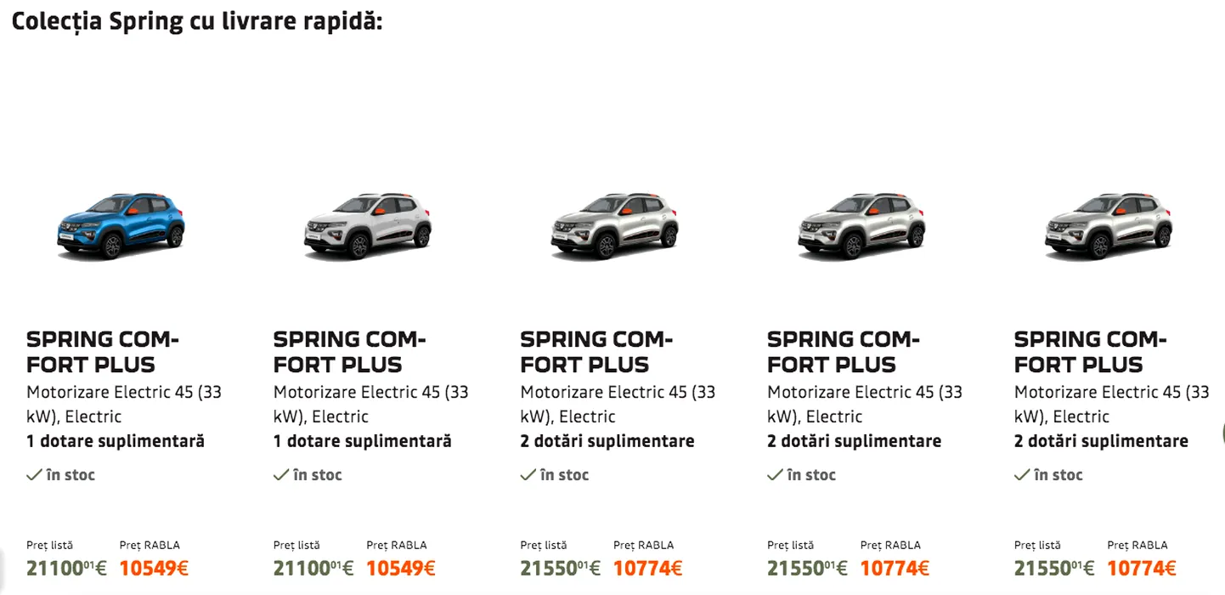Click "1 dotare suplimentară" on the first card
1225x595 pixels.
click(116, 441)
